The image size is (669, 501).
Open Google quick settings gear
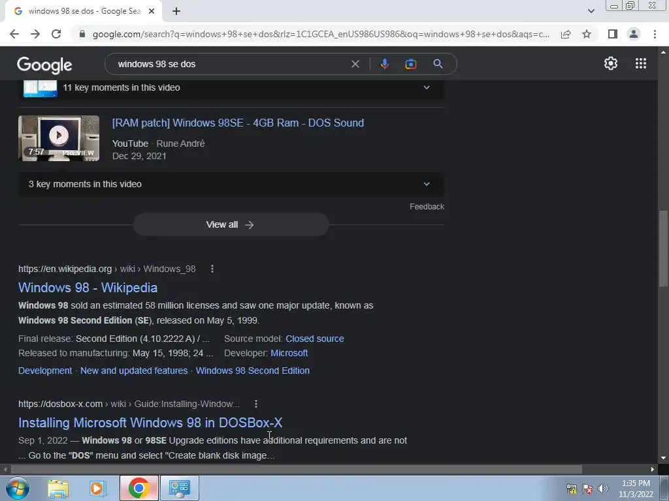coord(611,63)
